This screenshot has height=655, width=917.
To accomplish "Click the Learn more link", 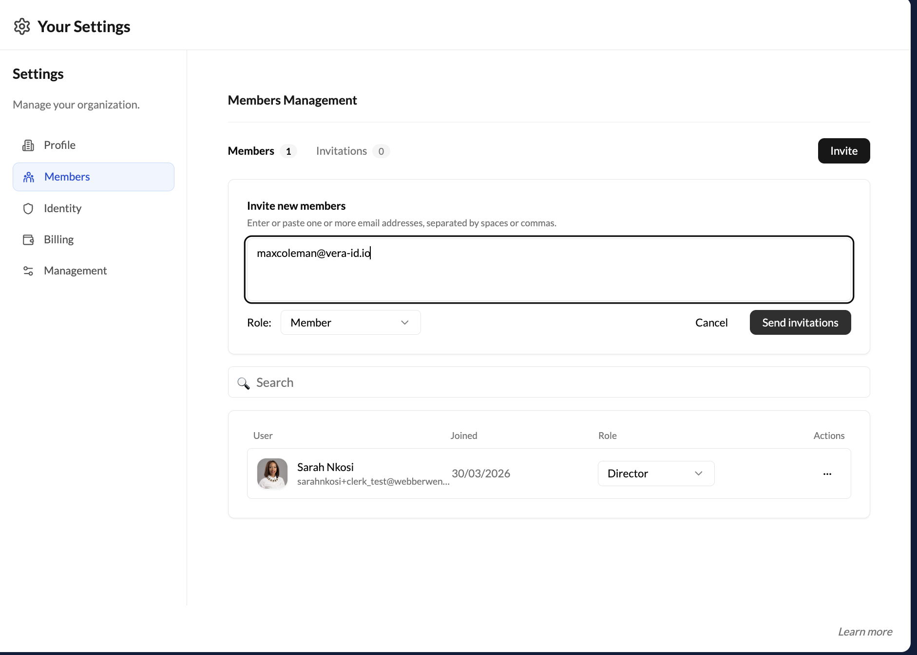I will [864, 631].
